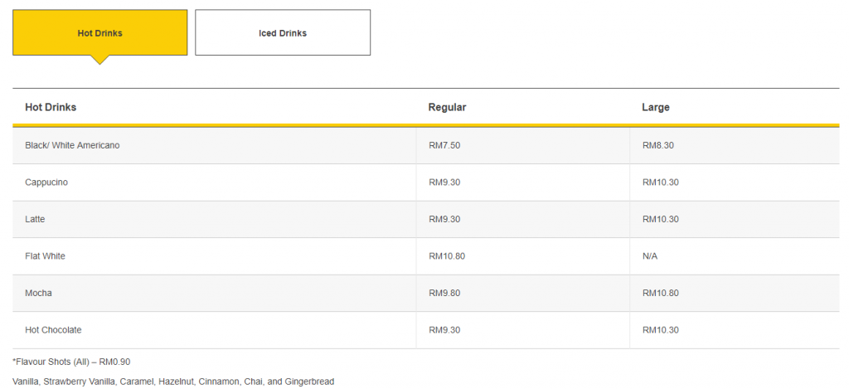Click the Large column header
The height and width of the screenshot is (389, 849).
tap(655, 108)
